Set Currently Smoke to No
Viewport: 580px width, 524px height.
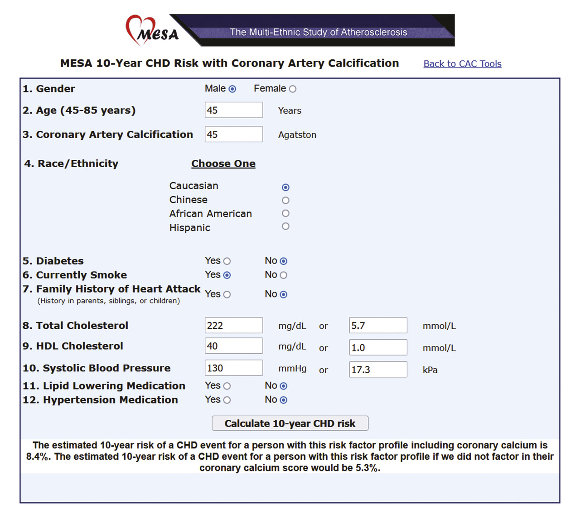point(284,275)
